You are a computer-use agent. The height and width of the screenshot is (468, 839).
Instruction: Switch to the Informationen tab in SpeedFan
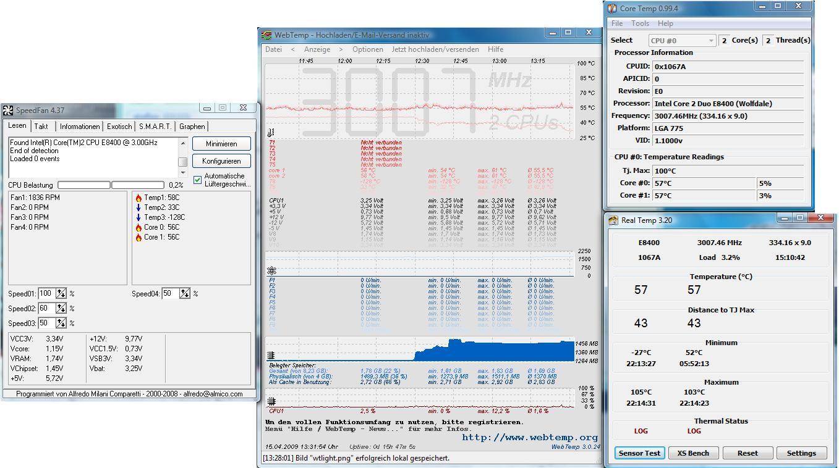(x=80, y=127)
